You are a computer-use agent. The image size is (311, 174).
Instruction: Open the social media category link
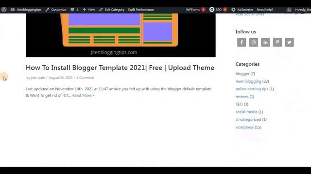246,112
